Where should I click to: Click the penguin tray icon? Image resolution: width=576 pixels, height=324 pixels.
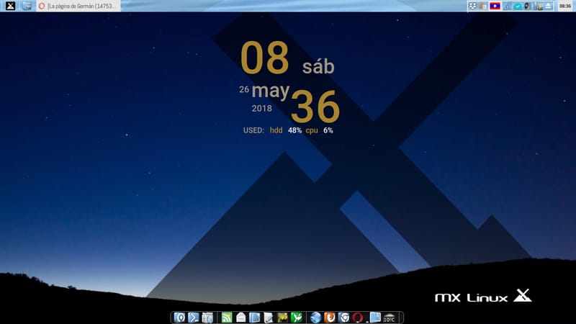click(527, 6)
